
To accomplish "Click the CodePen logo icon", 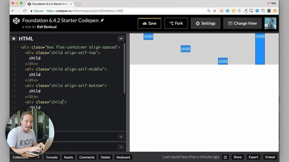I will [x=16, y=21].
